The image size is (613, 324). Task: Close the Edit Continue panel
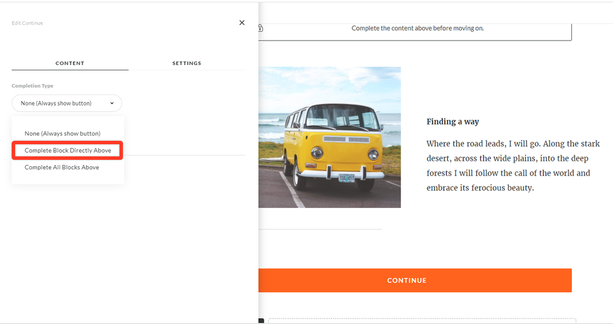[x=242, y=23]
